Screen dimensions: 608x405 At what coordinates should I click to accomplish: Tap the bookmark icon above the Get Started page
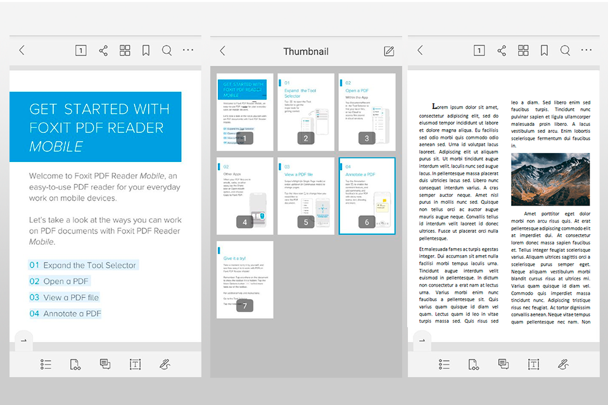click(146, 51)
